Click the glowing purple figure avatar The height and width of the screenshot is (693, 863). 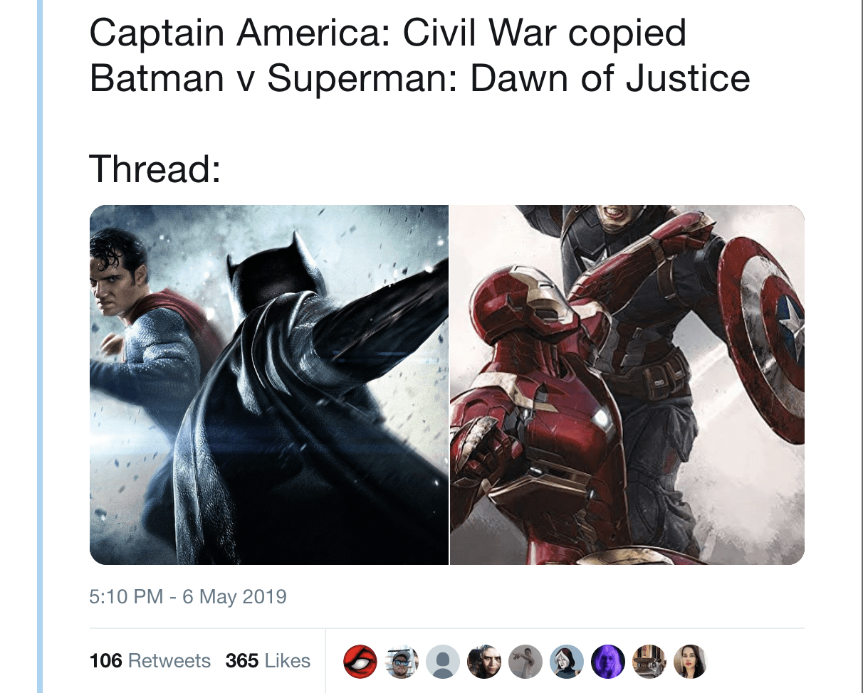pos(608,662)
